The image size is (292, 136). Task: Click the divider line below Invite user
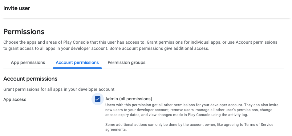click(146, 18)
